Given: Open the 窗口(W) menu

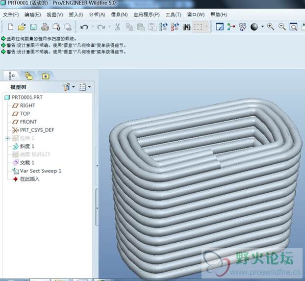Looking at the screenshot, I should [196, 15].
